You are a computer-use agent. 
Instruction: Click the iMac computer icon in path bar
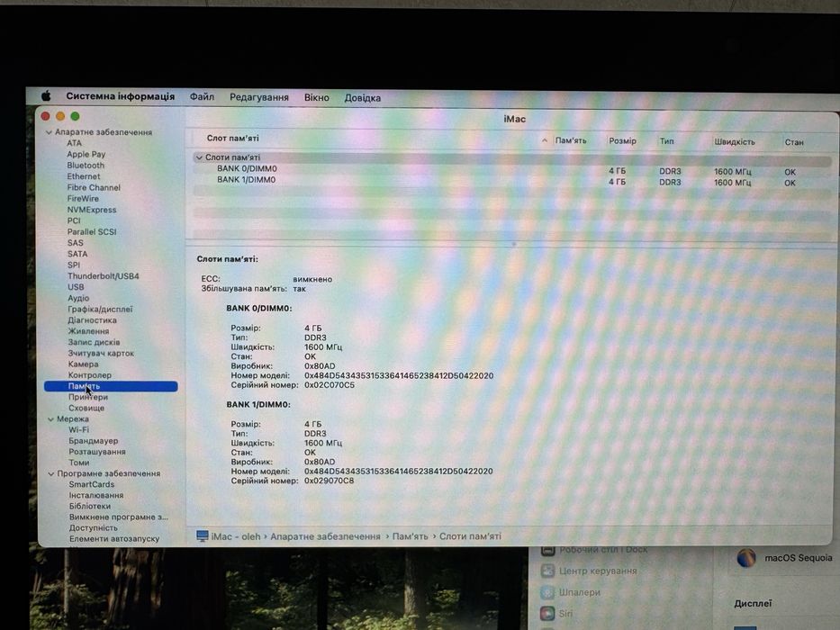pyautogui.click(x=202, y=536)
